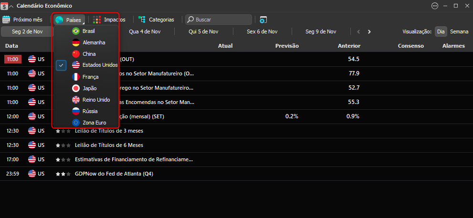
Task: Choose Japão with its flag icon
Action: point(86,88)
